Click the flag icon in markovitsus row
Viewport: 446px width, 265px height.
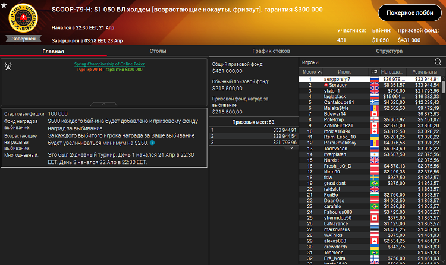(x=374, y=229)
